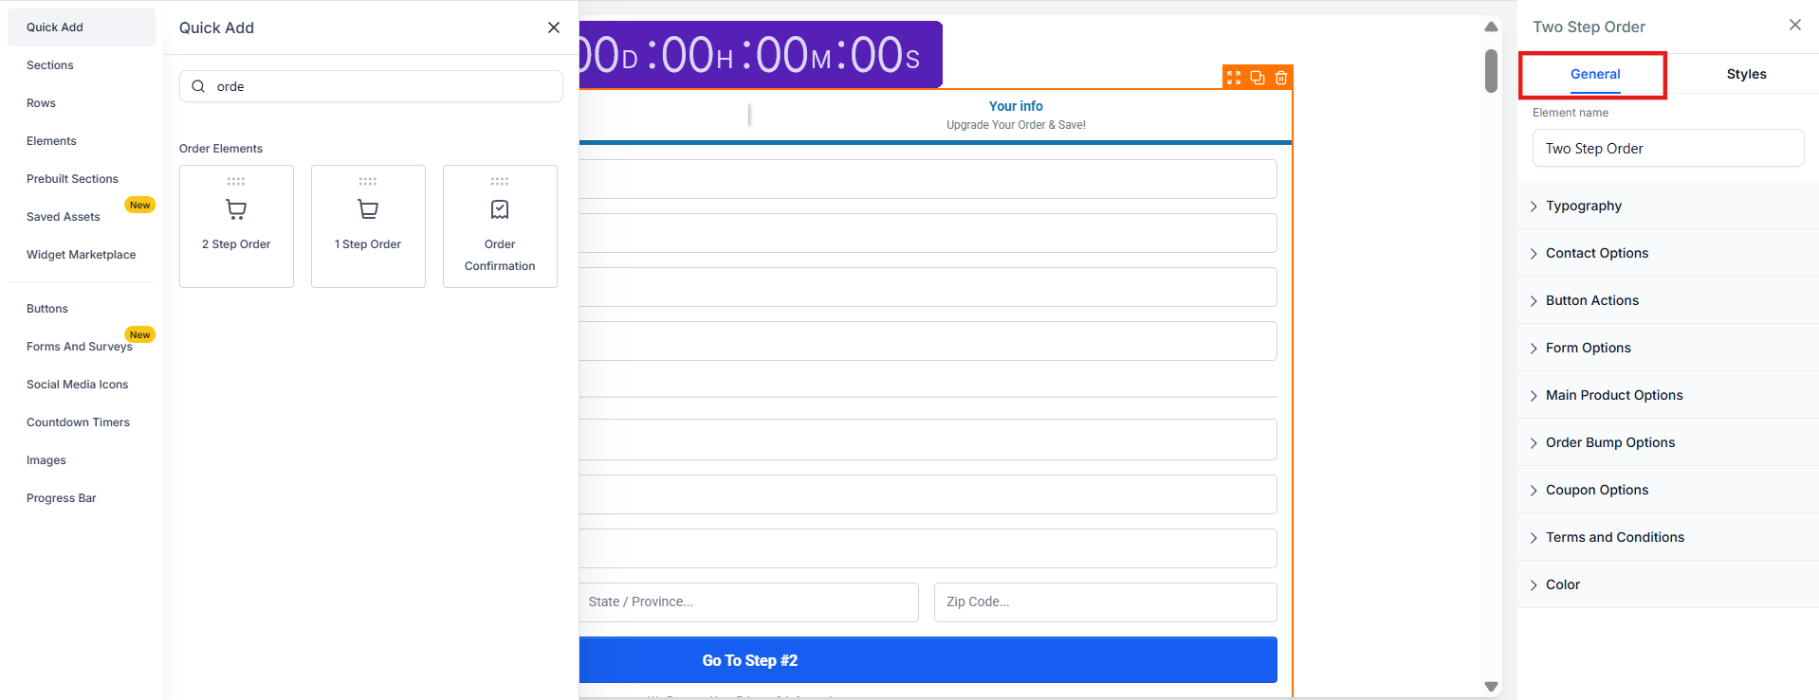Viewport: 1819px width, 700px height.
Task: Click Upgrade Your Order & Save! text
Action: coord(1016,125)
